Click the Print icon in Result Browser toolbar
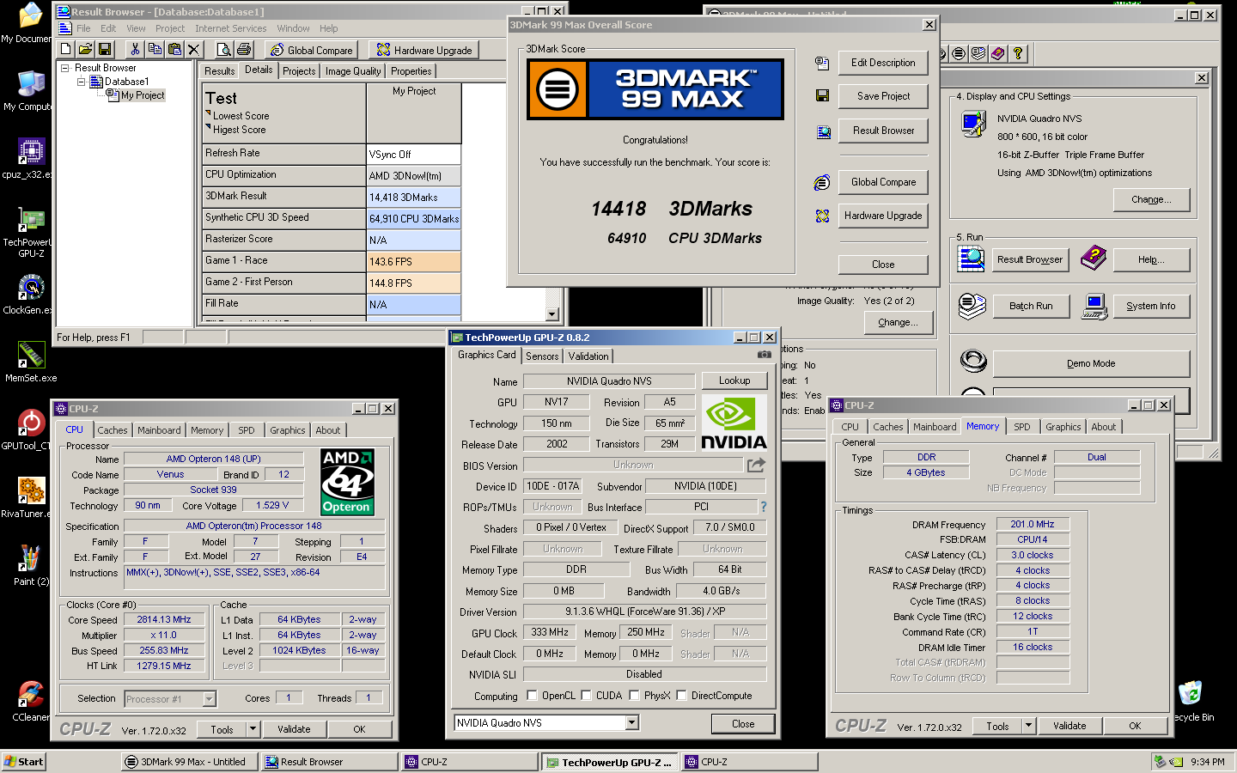 pos(243,50)
